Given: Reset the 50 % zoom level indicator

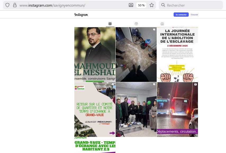Looking at the screenshot, I should coord(141,5).
